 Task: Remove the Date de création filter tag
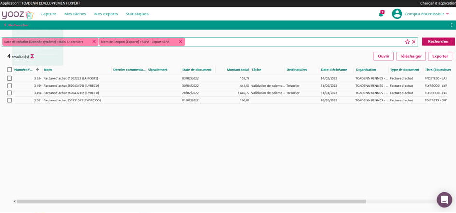click(94, 42)
